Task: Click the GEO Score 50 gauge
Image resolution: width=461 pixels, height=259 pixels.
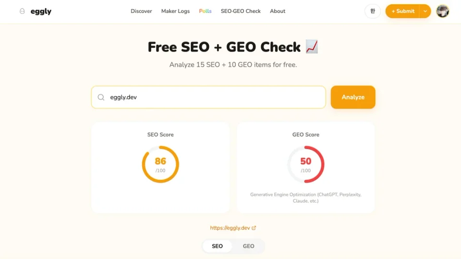Action: point(306,165)
